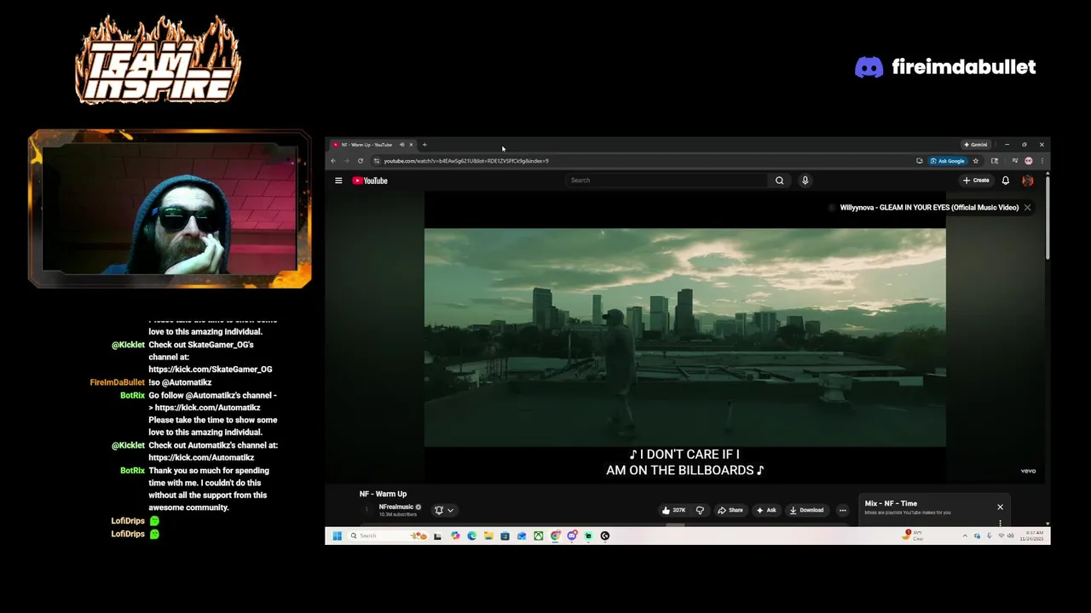Open the Chrome profile avatar
1091x613 pixels.
[1028, 161]
